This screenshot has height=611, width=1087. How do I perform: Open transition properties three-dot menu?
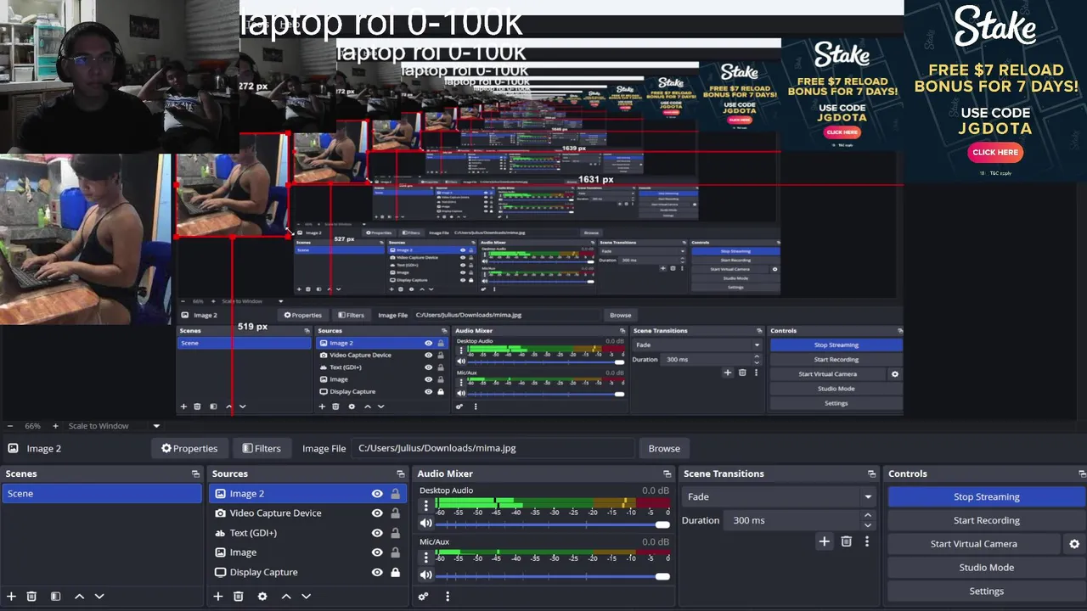pos(867,541)
